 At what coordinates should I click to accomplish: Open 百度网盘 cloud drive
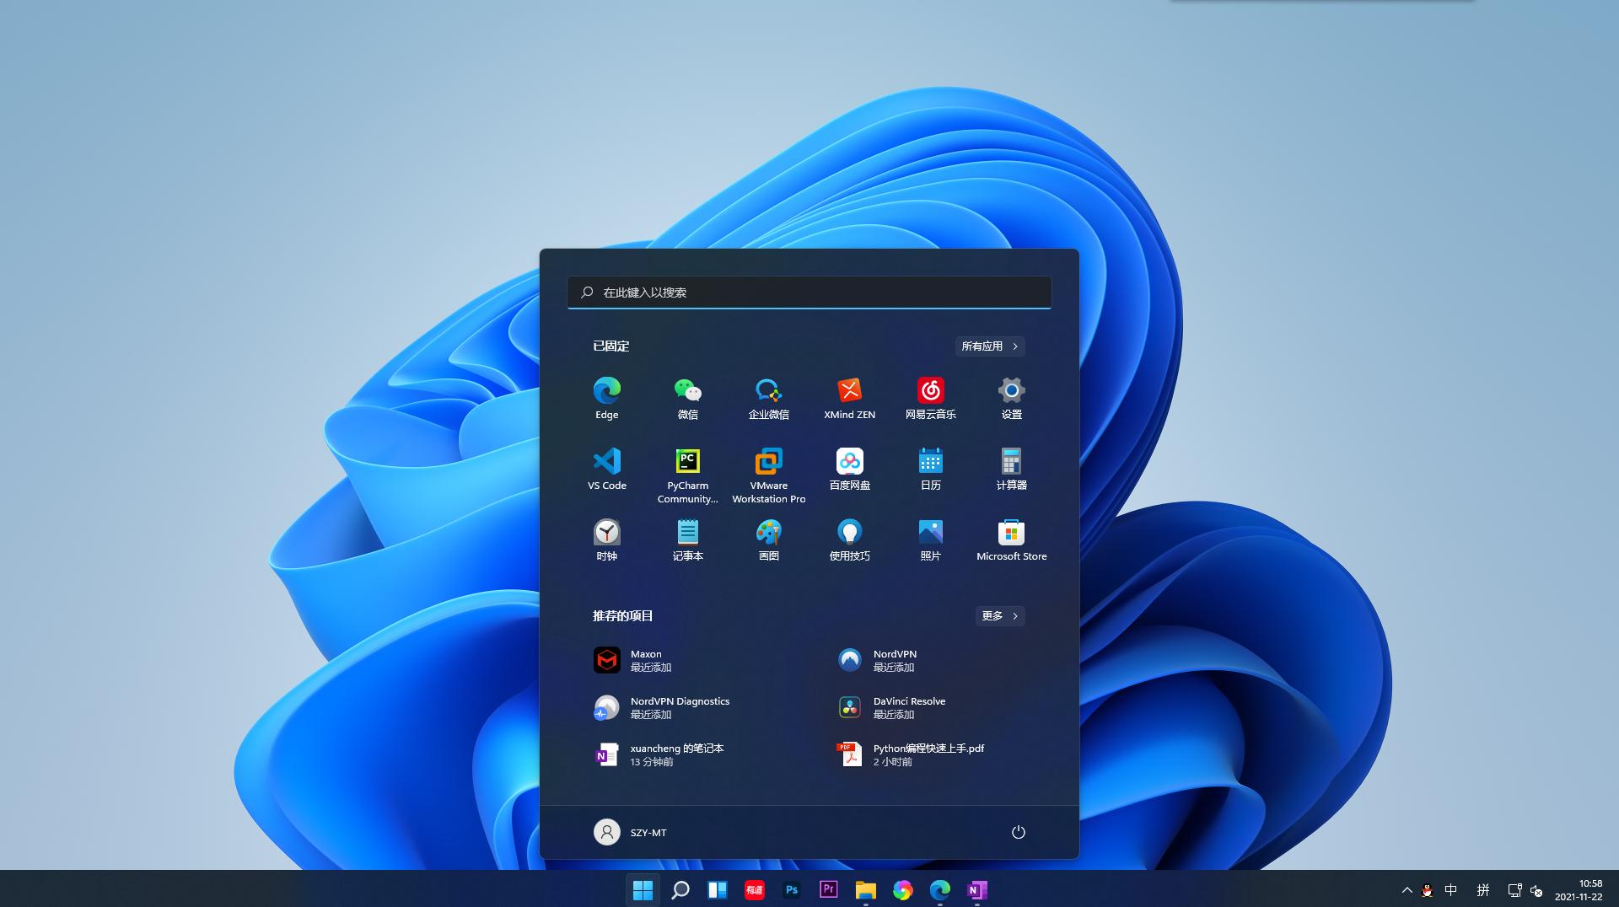pyautogui.click(x=849, y=468)
